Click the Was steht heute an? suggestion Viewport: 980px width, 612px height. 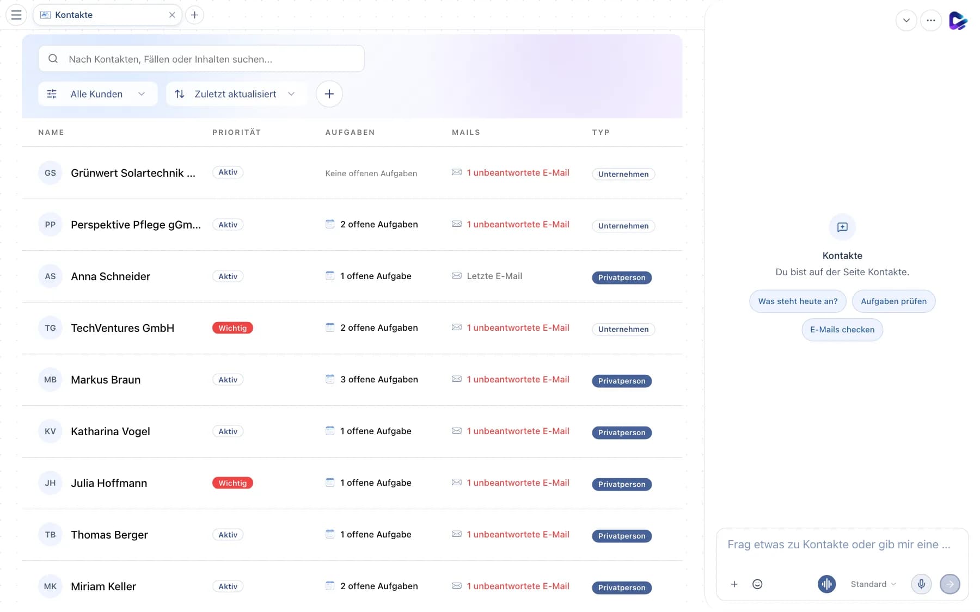798,301
